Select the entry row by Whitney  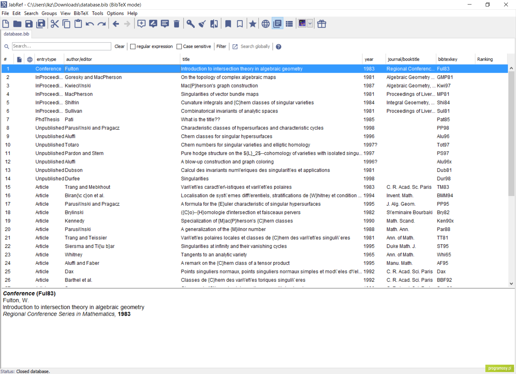[255, 255]
